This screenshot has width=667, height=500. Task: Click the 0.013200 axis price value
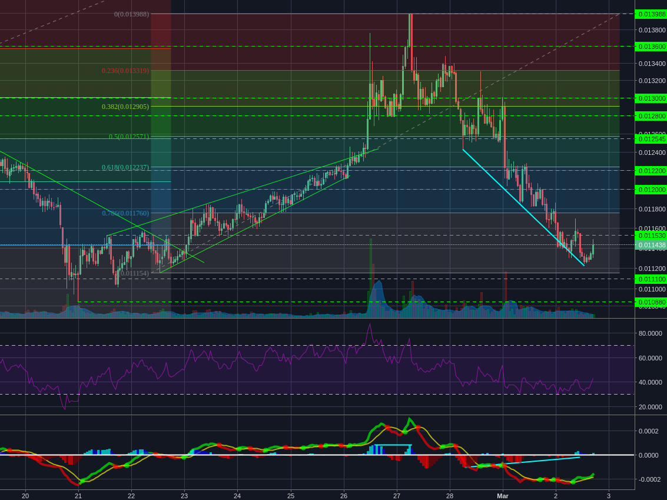pyautogui.click(x=652, y=81)
